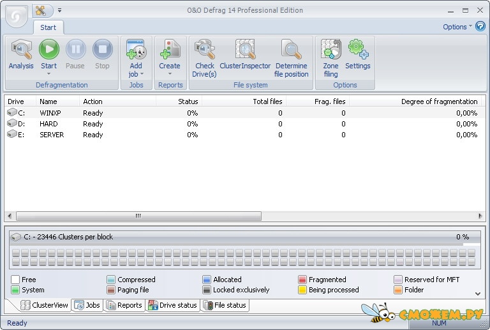This screenshot has width=490, height=330.
Task: Switch to the File status tab
Action: click(225, 305)
